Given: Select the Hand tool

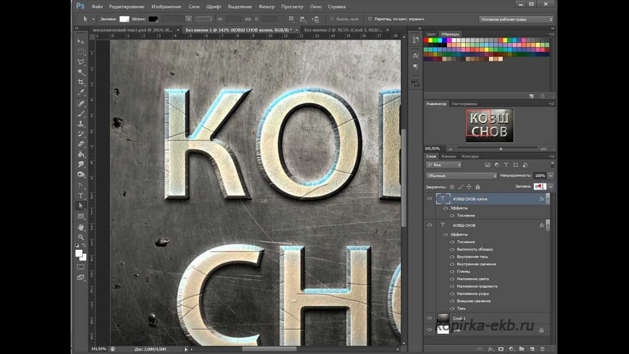Looking at the screenshot, I should pyautogui.click(x=81, y=227).
